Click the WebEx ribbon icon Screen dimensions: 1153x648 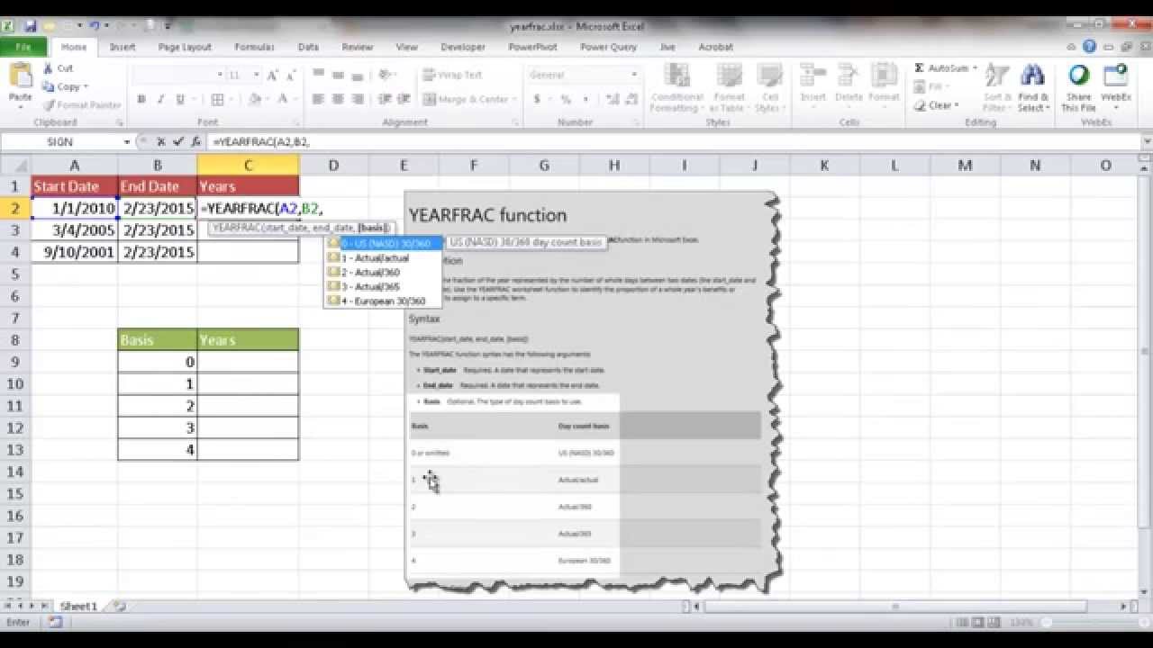point(1115,76)
